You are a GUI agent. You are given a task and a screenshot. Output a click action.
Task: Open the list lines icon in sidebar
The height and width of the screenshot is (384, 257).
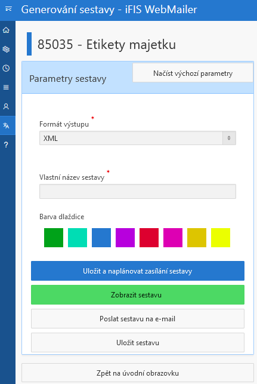click(6, 87)
